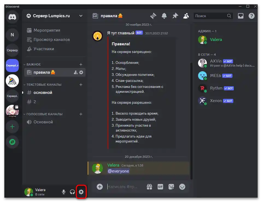The height and width of the screenshot is (202, 262).
Task: Deafen audio with the headphones icon
Action: (72, 192)
